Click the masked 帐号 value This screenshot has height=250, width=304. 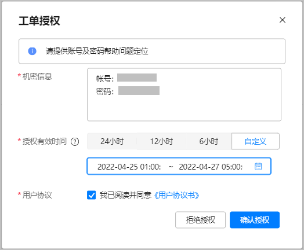(x=137, y=78)
